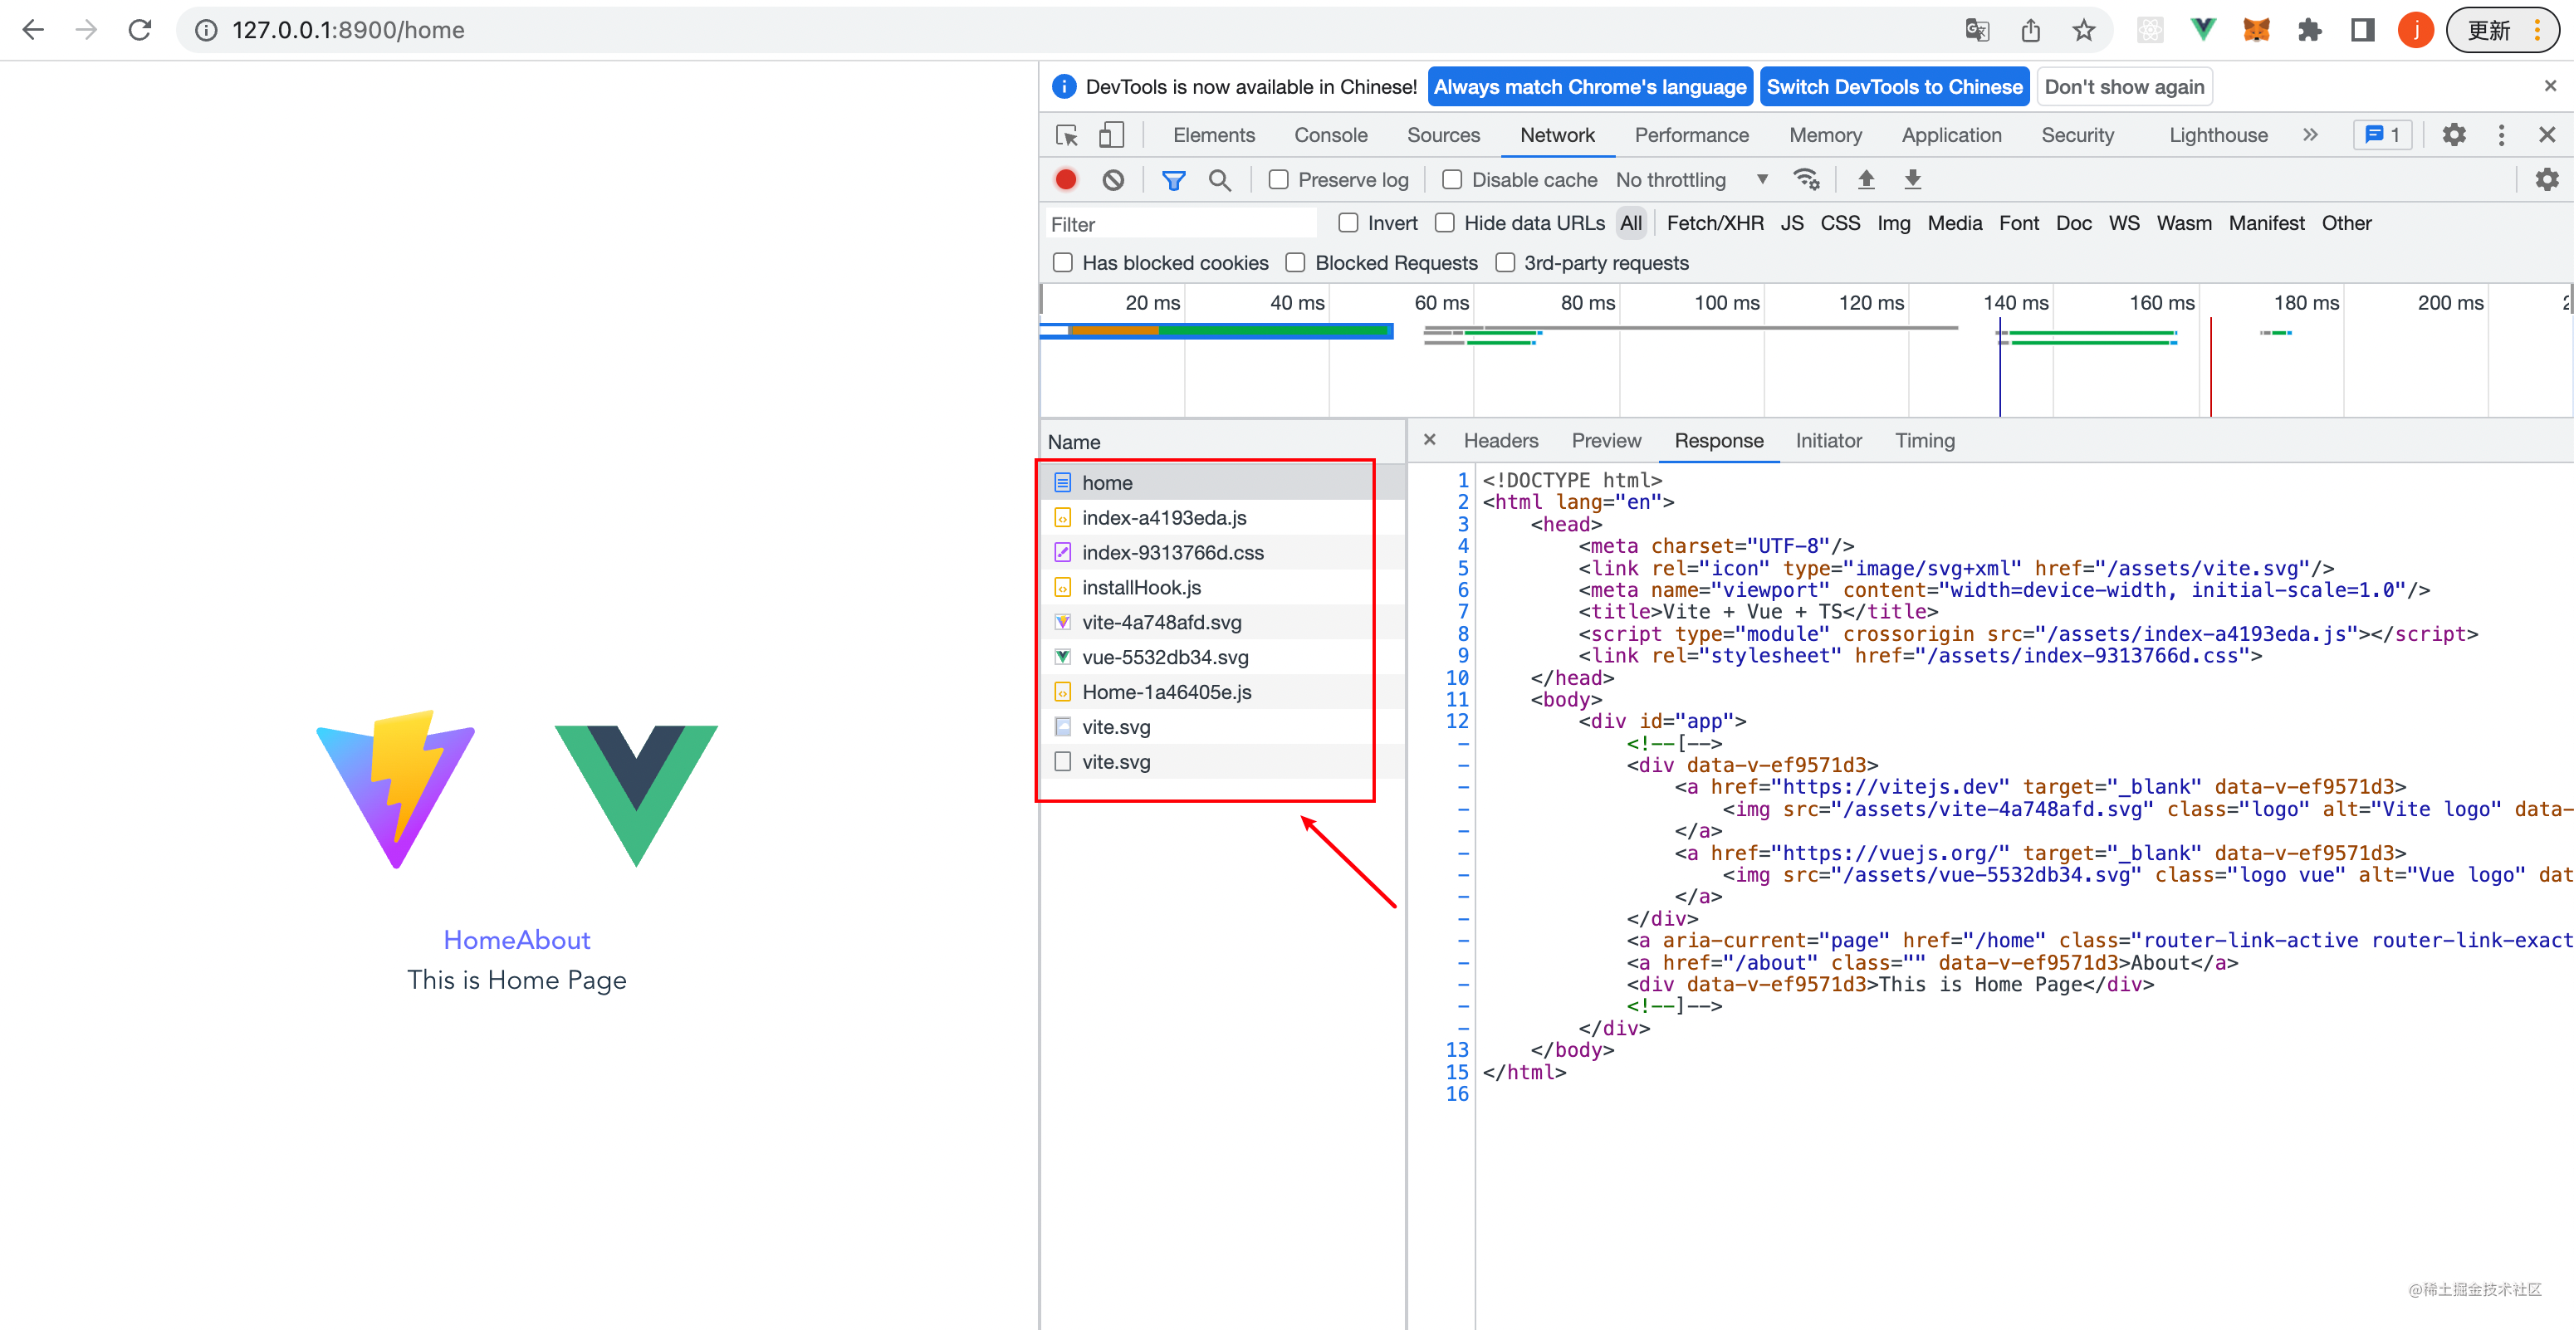Check the Disable cache option
2574x1330 pixels.
1452,180
